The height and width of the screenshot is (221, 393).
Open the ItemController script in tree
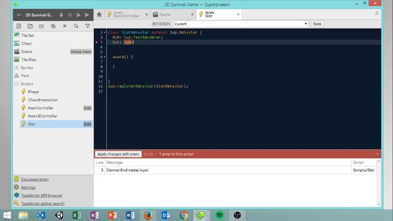[41, 108]
